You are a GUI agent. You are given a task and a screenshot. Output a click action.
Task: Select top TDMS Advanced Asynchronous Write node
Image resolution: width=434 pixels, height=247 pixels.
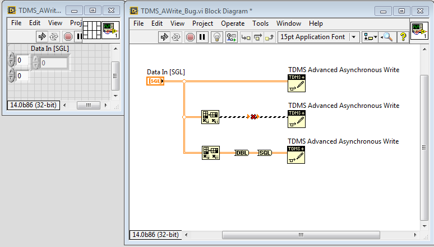point(297,83)
